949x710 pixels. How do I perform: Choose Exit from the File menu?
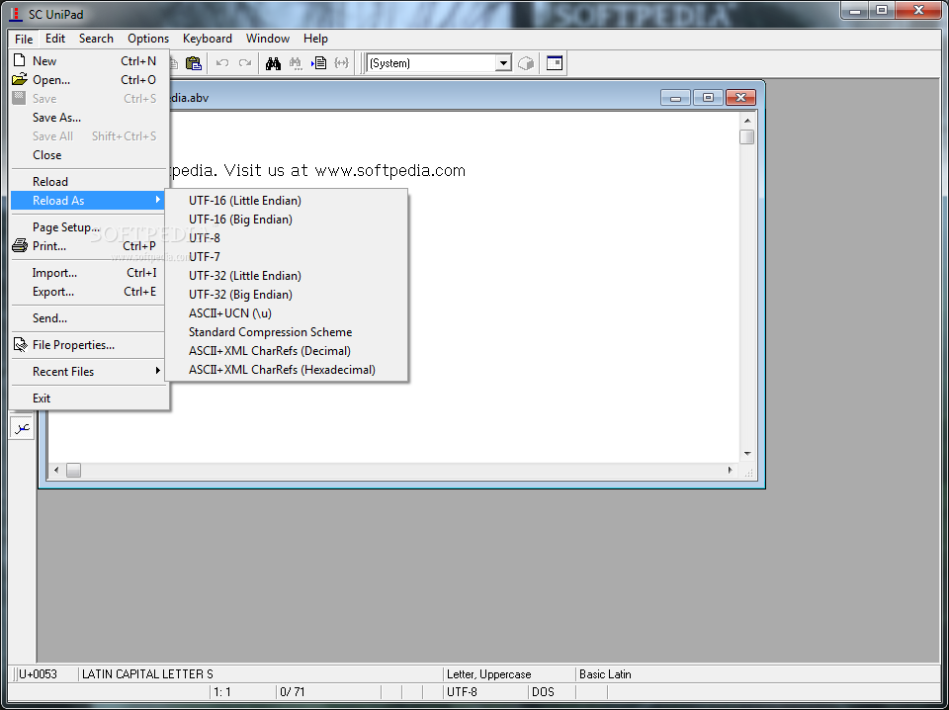click(89, 398)
